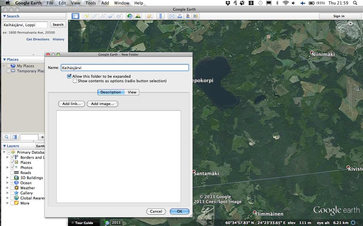Collapse the Primary Database tree node
This screenshot has height=226, width=363.
[4, 152]
